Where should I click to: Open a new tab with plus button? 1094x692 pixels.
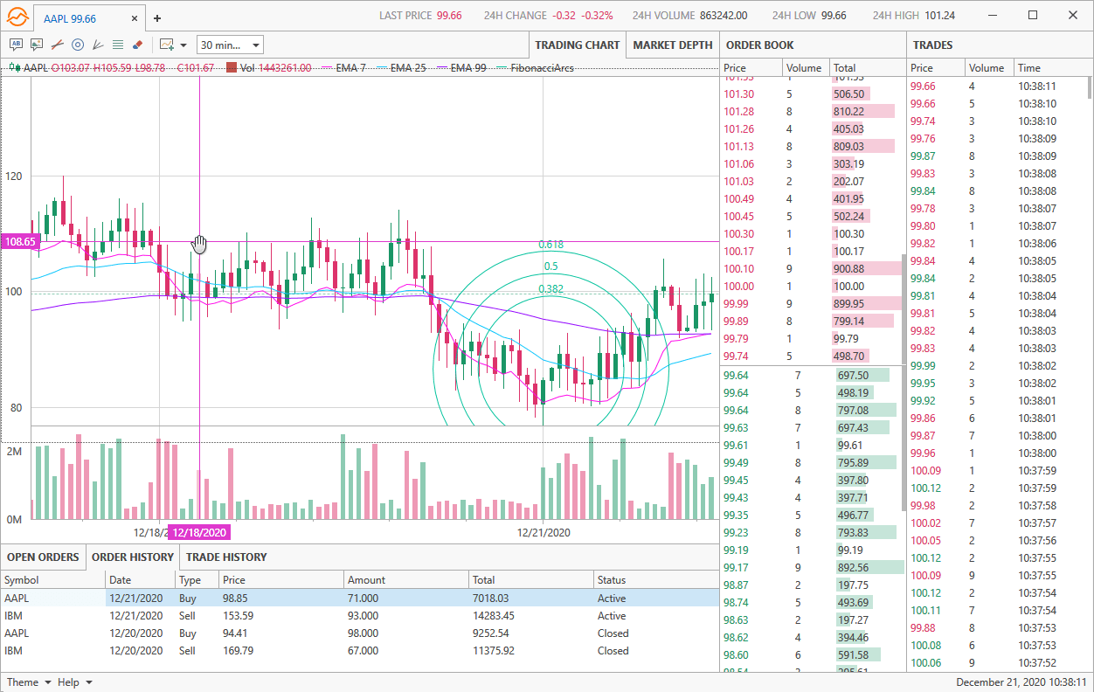pyautogui.click(x=157, y=17)
